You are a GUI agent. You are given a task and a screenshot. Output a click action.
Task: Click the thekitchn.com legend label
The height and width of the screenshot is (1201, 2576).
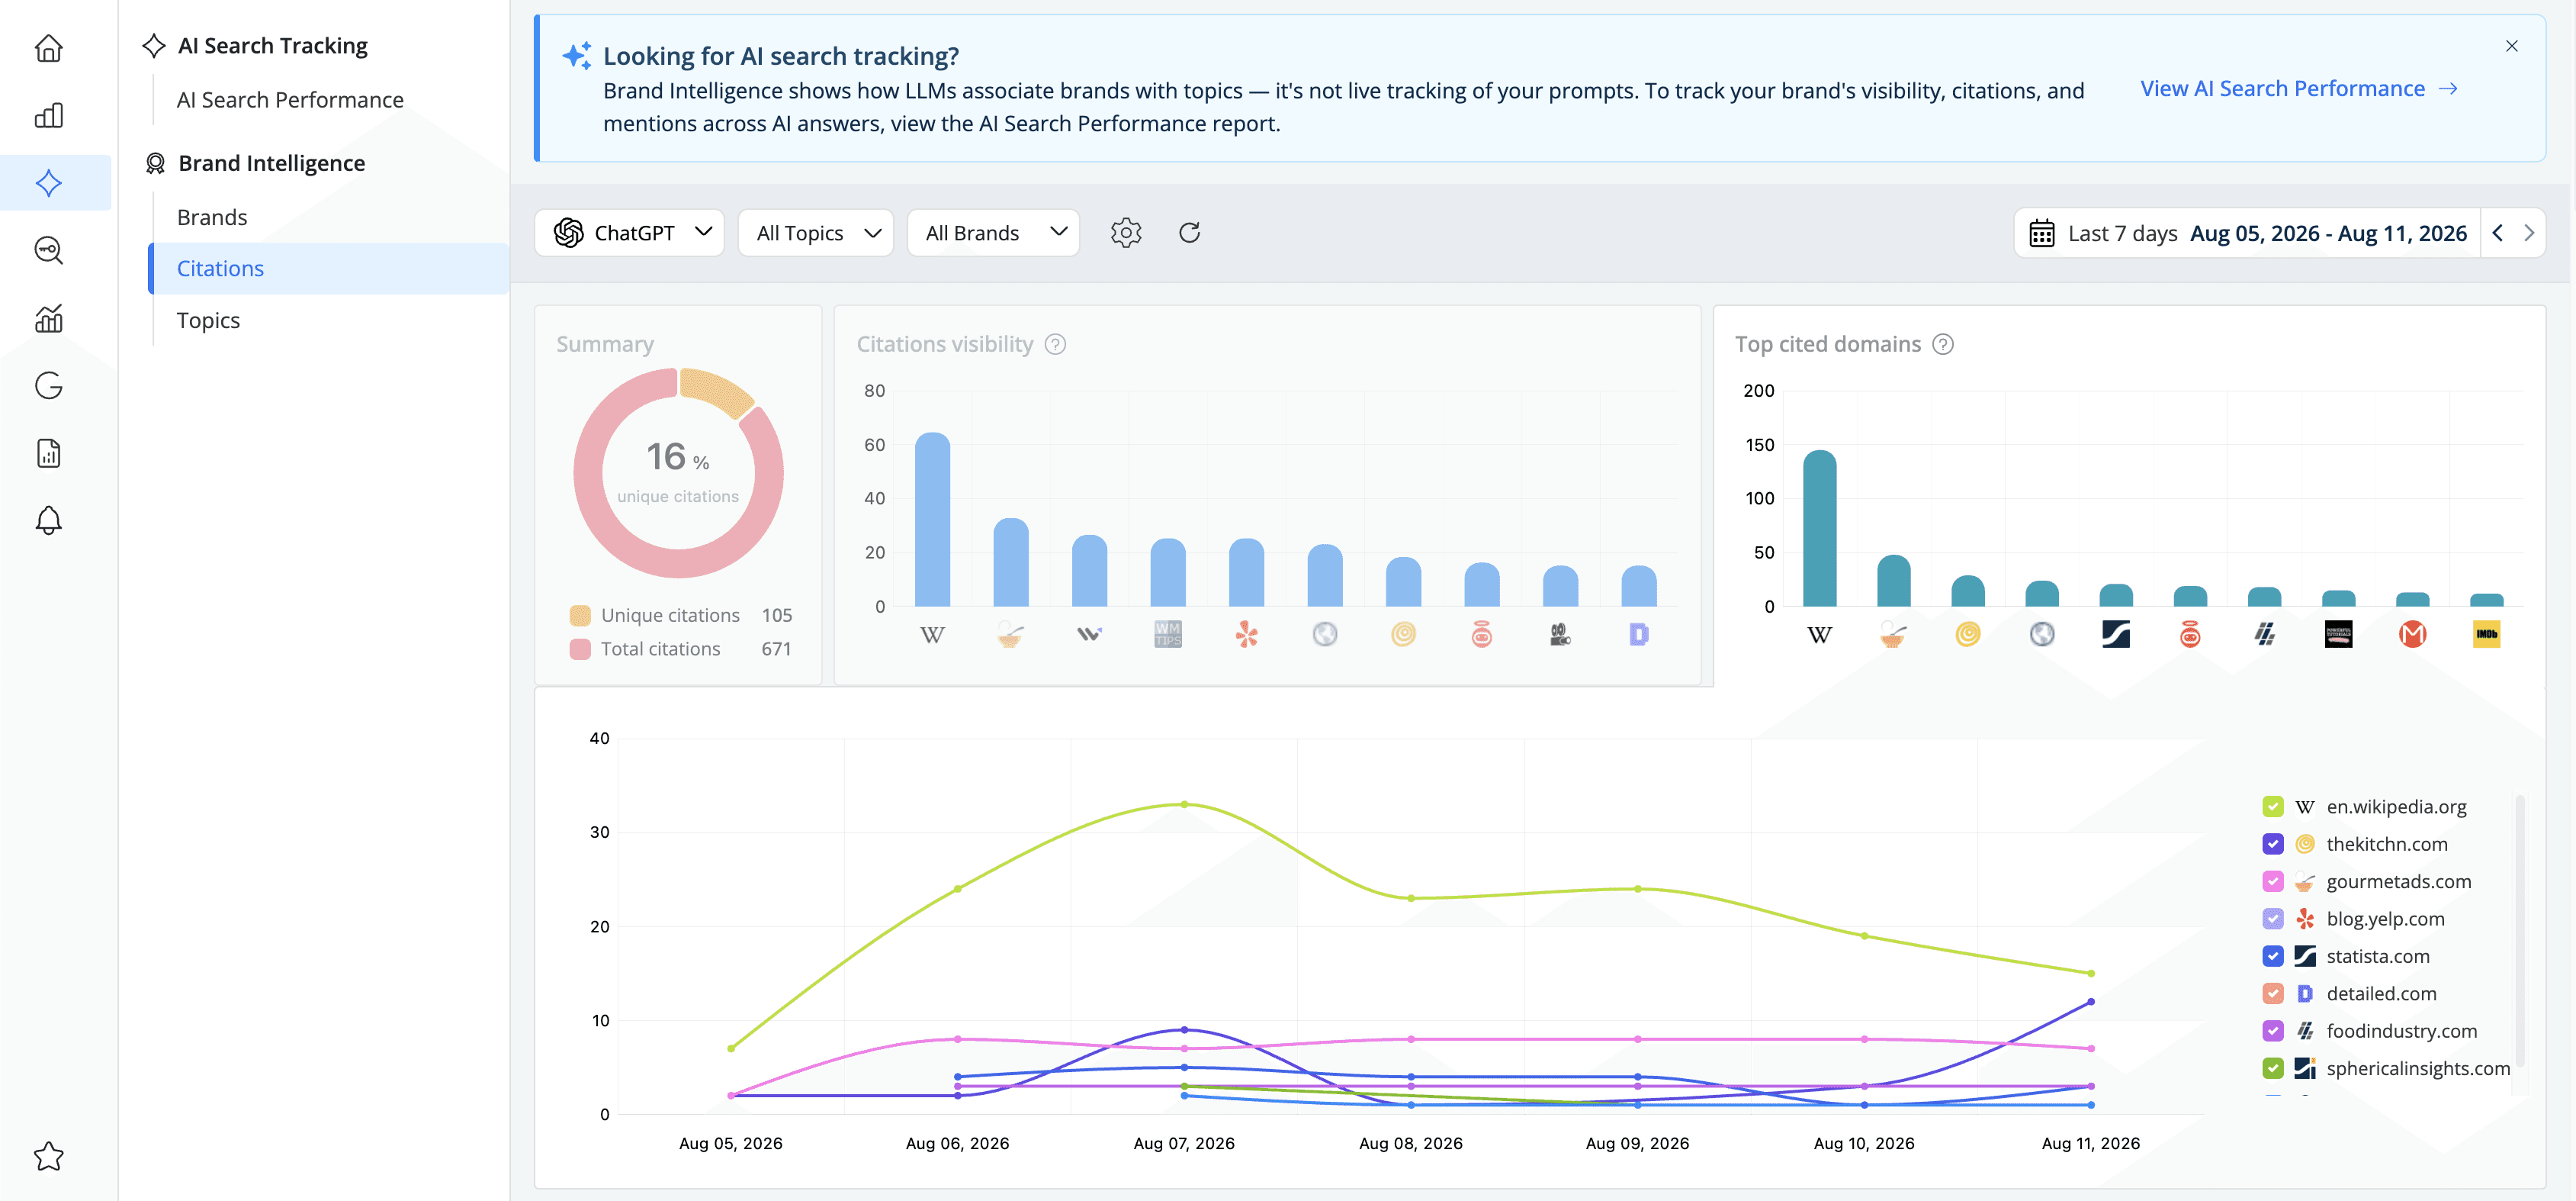2386,844
